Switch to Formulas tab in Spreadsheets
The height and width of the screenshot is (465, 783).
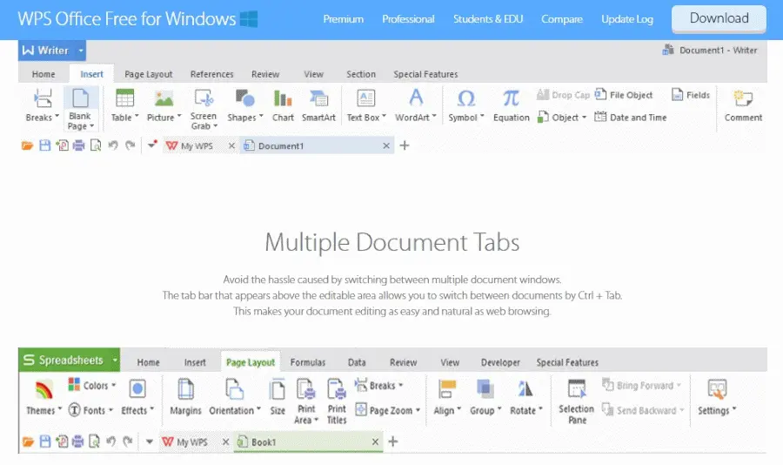point(308,362)
